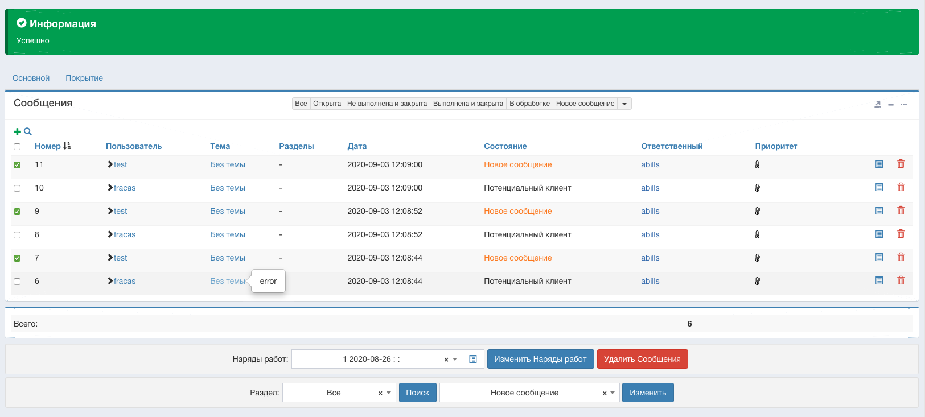Viewport: 925px width, 417px height.
Task: Uncheck the checkbox for message 11
Action: [x=17, y=165]
